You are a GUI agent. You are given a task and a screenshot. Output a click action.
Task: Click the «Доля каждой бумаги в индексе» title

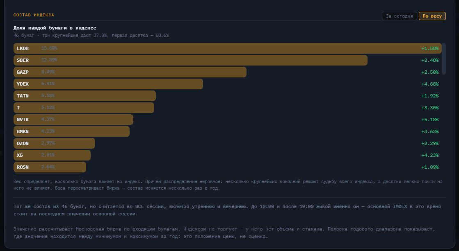(55, 28)
